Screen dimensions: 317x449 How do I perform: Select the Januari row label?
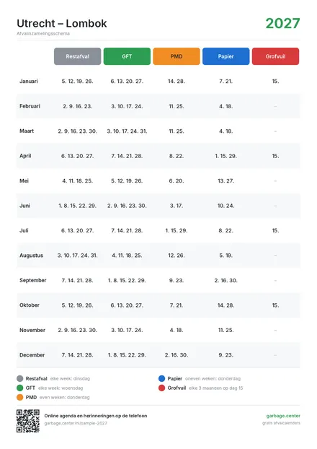click(29, 82)
